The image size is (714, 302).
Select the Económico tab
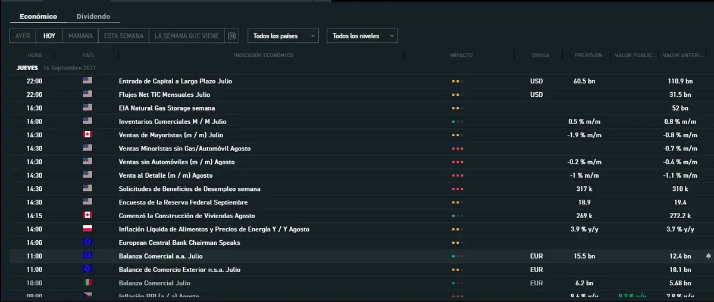[38, 17]
